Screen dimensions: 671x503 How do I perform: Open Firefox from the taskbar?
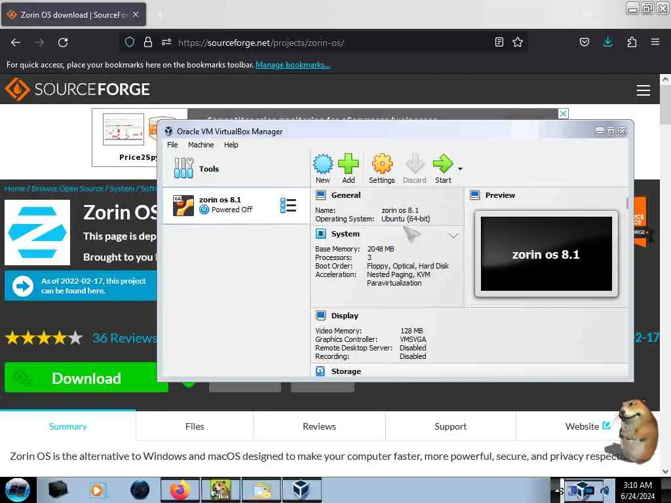coord(180,490)
